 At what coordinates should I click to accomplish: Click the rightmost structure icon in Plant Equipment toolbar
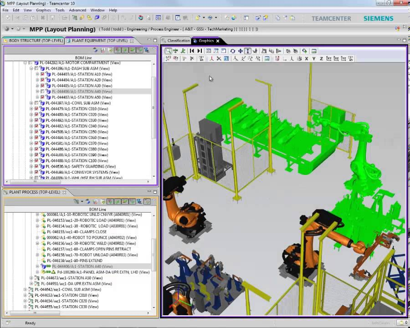[146, 50]
